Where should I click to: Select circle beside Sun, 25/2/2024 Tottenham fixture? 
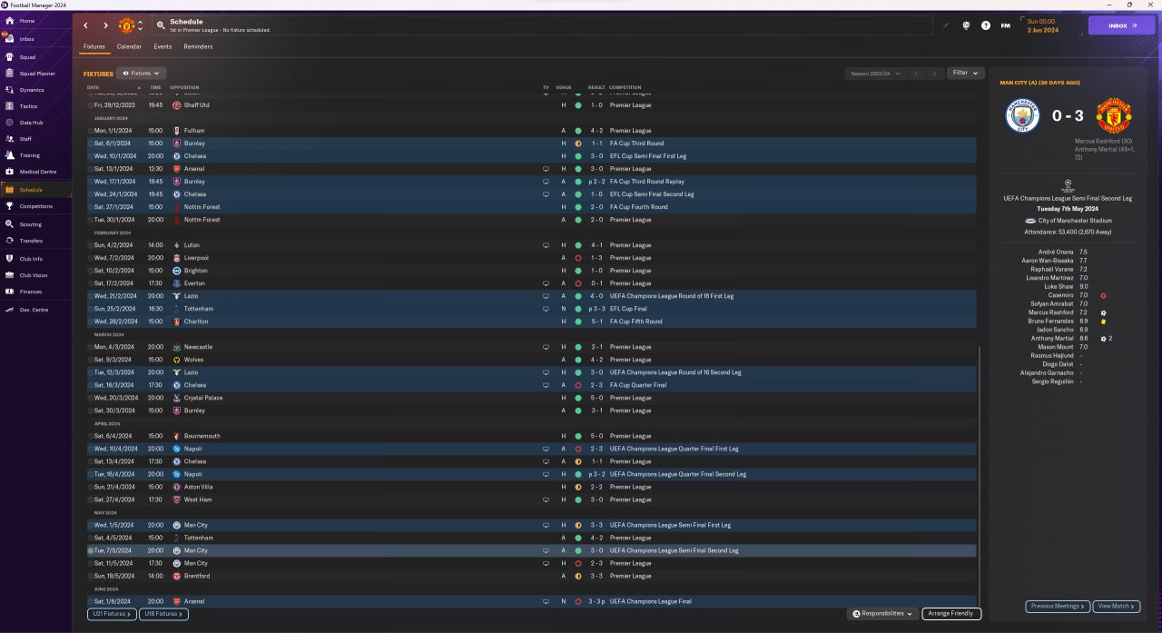91,309
